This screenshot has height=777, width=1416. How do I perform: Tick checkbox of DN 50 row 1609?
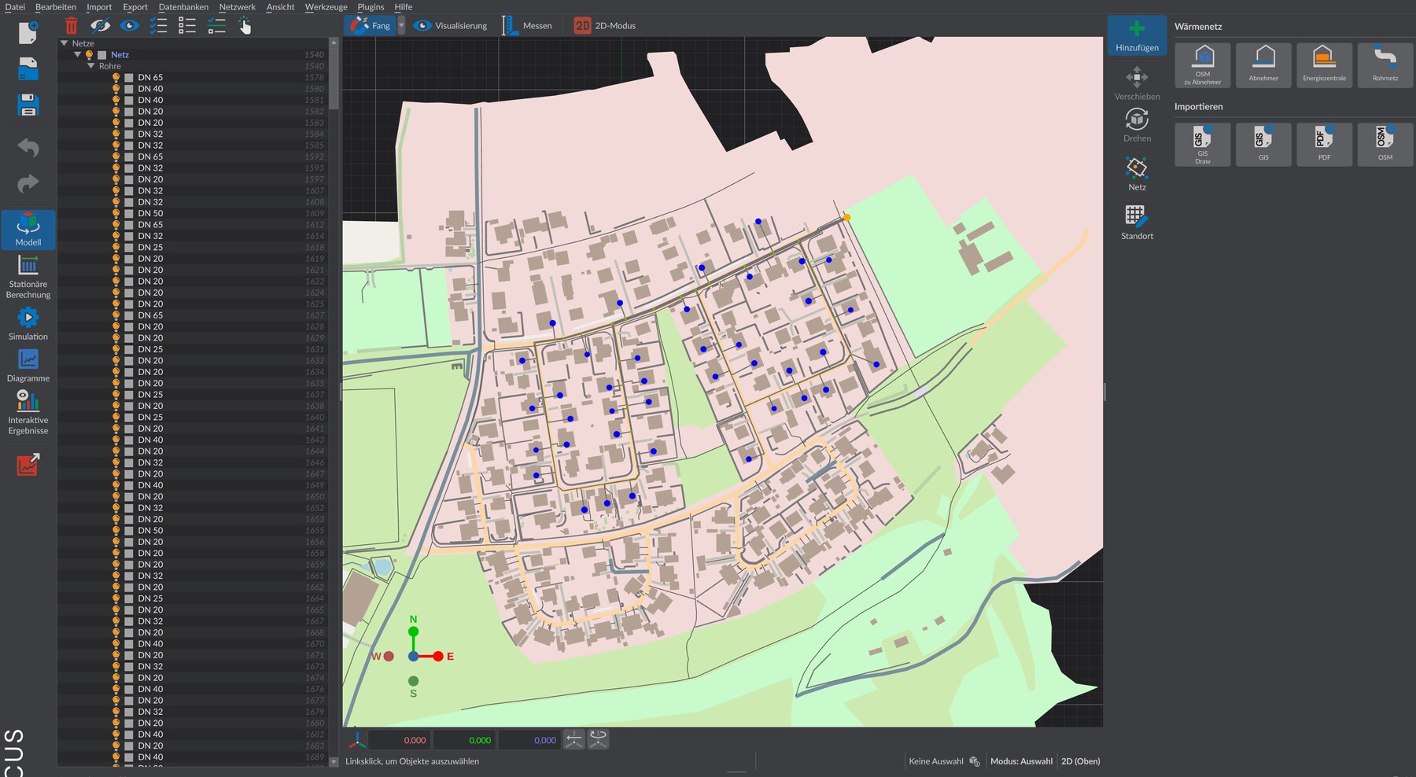pos(129,214)
